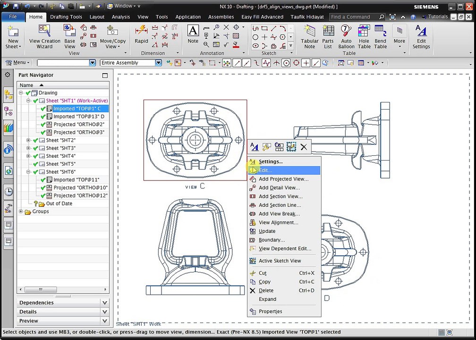Click the Auto Balloon tool
Image resolution: width=476 pixels, height=340 pixels.
click(x=346, y=38)
